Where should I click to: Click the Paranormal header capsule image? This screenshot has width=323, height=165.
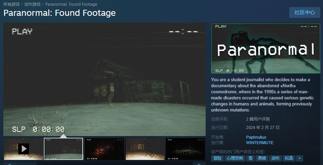pos(266,48)
